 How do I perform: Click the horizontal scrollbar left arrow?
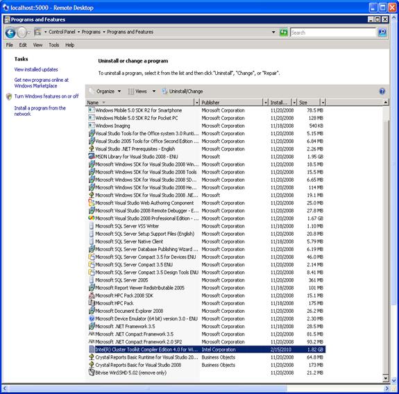(x=4, y=388)
